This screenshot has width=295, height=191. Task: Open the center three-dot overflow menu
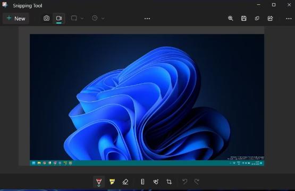(147, 19)
